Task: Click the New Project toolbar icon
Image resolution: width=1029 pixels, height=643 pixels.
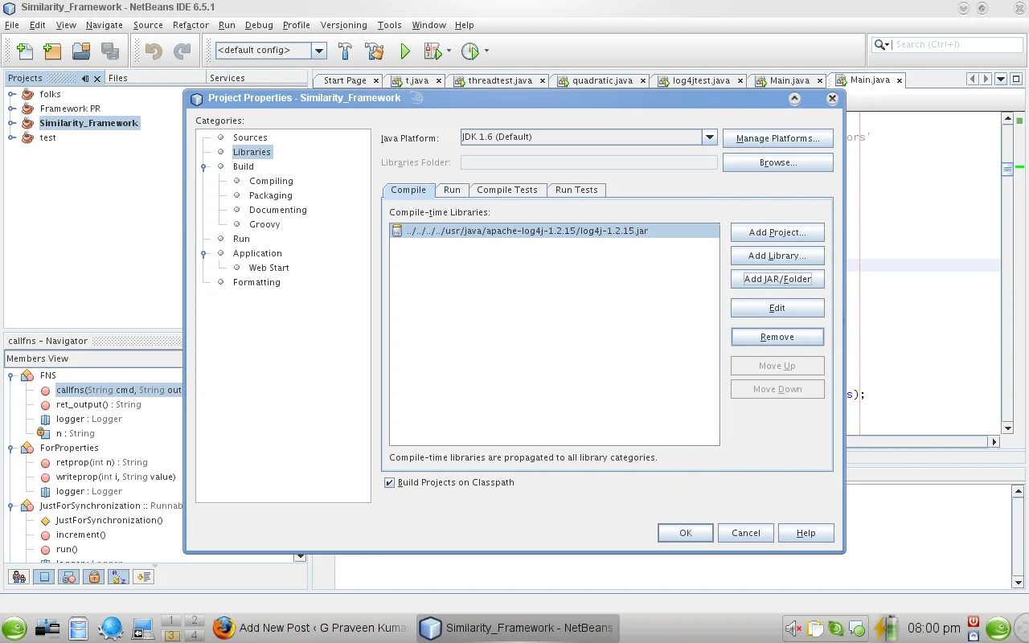Action: click(x=52, y=51)
